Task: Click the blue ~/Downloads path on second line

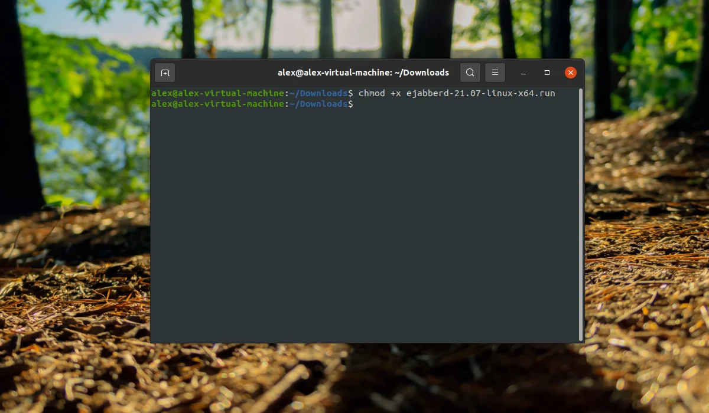Action: pyautogui.click(x=318, y=104)
